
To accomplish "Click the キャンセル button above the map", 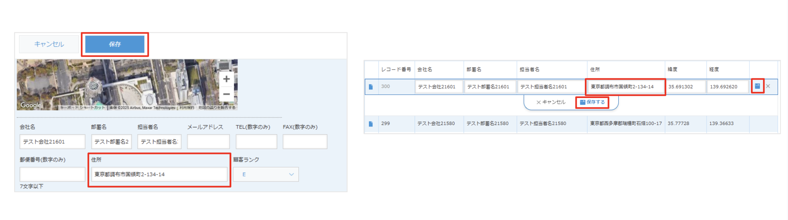I will pos(49,44).
